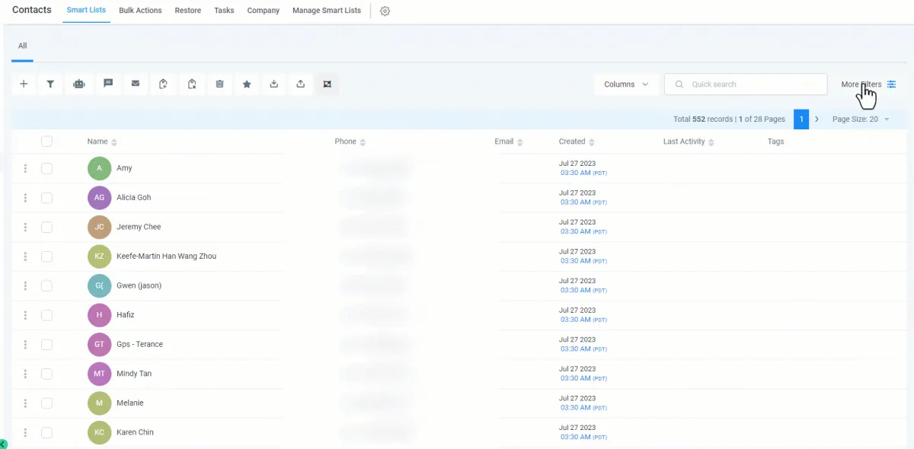Open contact Jeremy Chee by name
Viewport: 914px width, 449px height.
[x=139, y=227]
